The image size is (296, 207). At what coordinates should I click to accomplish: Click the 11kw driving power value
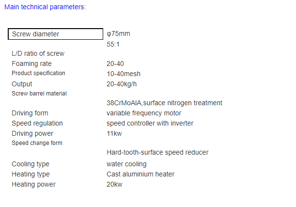pyautogui.click(x=114, y=133)
